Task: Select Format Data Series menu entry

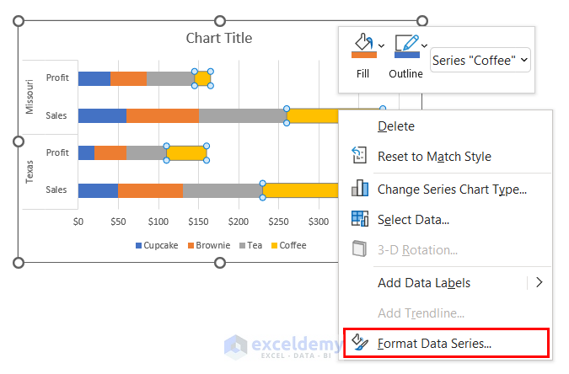Action: click(434, 343)
